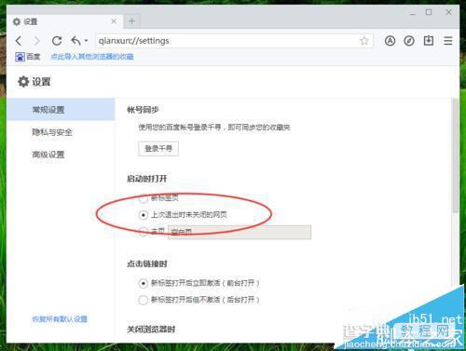The width and height of the screenshot is (466, 351).
Task: Select the 新标签页 startup radio button
Action: click(143, 198)
